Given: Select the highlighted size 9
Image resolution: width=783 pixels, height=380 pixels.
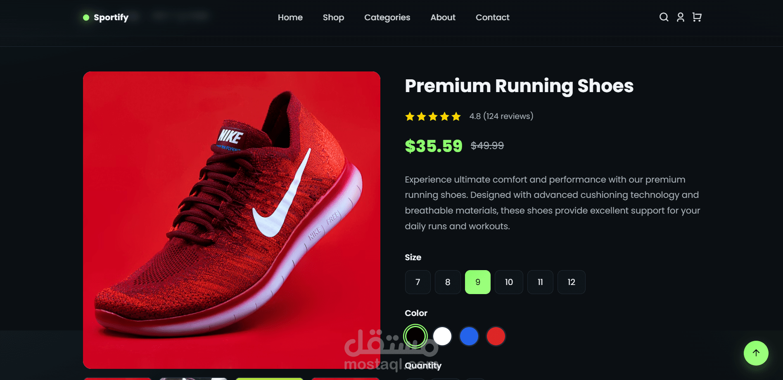Looking at the screenshot, I should 478,282.
